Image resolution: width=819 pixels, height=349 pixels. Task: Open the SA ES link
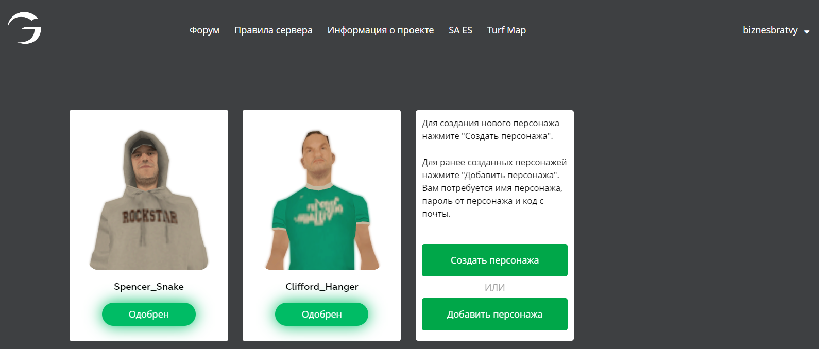pos(460,30)
